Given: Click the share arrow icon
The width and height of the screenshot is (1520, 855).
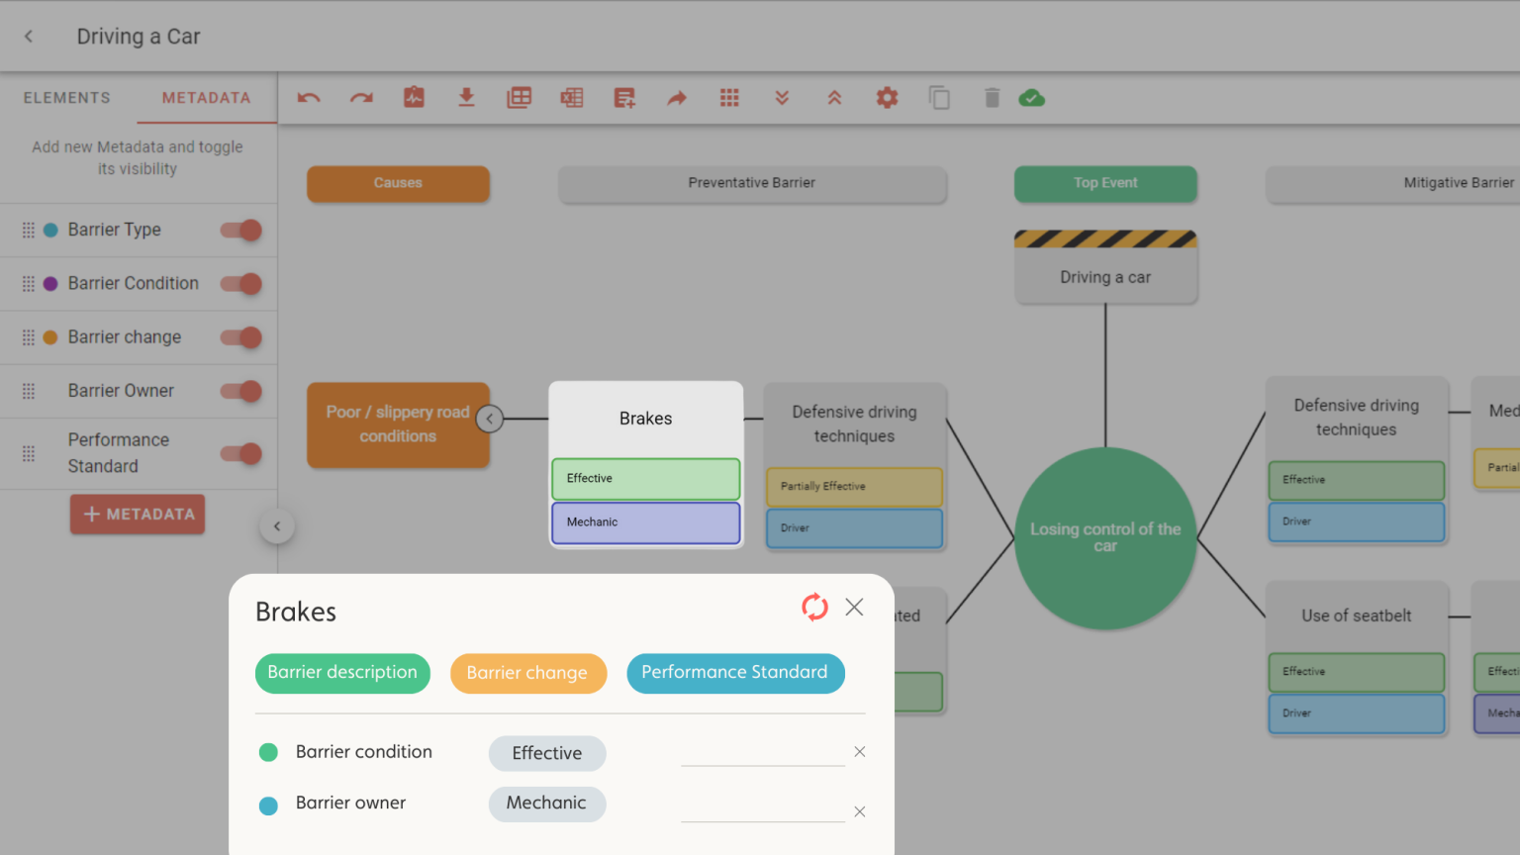Looking at the screenshot, I should point(677,98).
